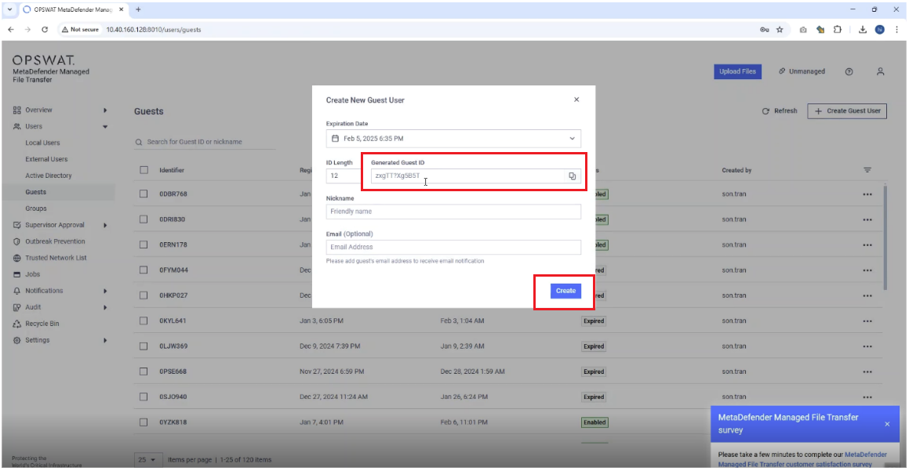The height and width of the screenshot is (471, 909).
Task: Copy the generated guest ID
Action: point(573,176)
